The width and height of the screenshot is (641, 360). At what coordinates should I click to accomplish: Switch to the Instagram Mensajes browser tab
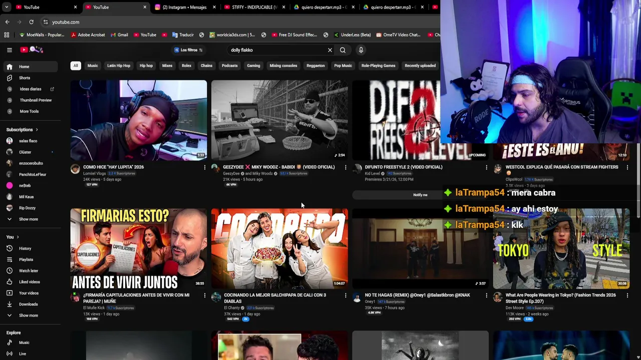coord(184,7)
